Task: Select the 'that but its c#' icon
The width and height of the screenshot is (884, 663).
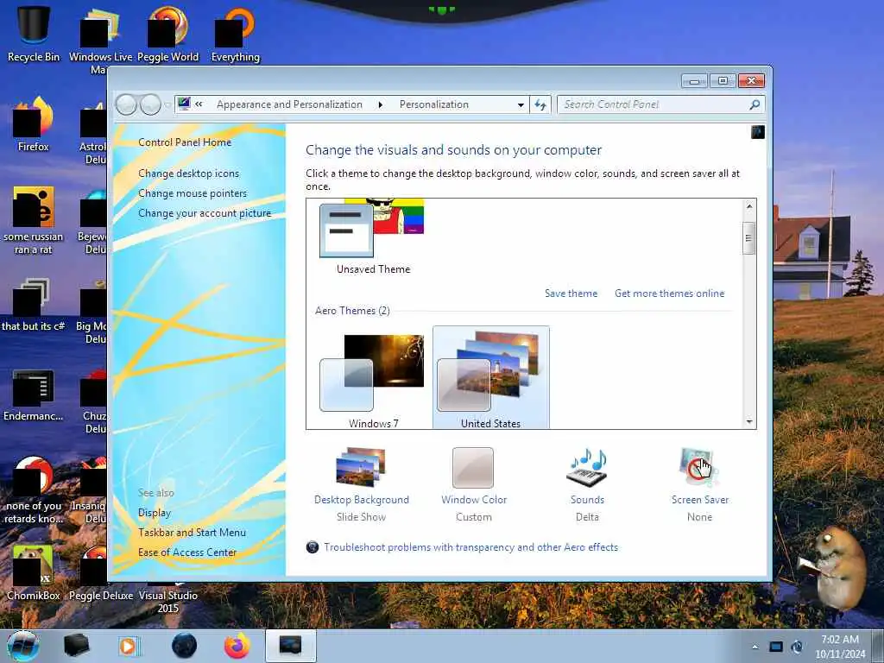Action: pyautogui.click(x=34, y=305)
